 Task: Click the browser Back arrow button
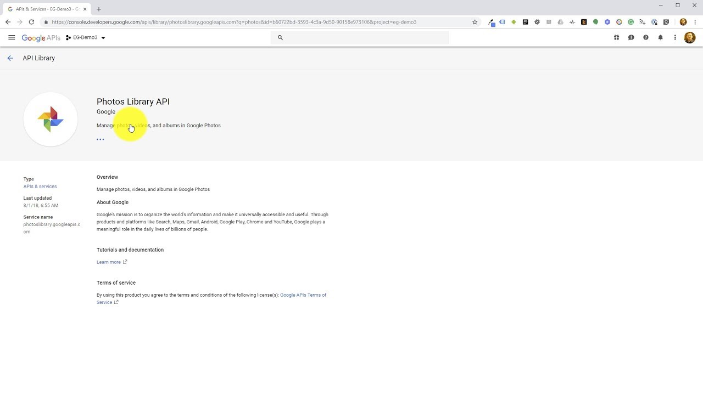coord(8,22)
